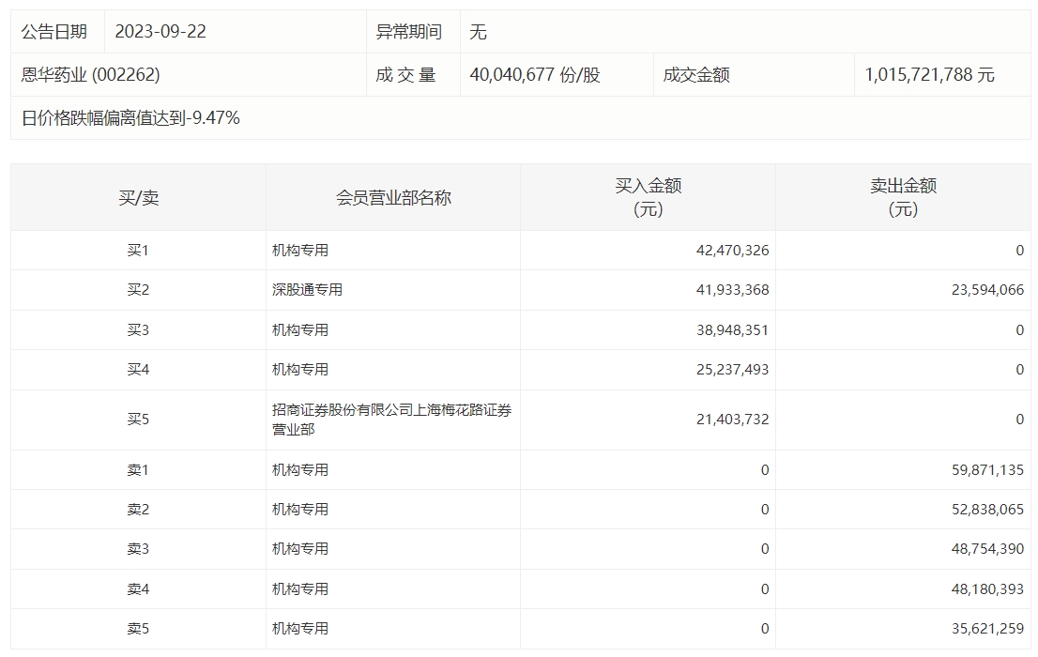Select the 59,871,135 sell amount cell

click(x=986, y=470)
